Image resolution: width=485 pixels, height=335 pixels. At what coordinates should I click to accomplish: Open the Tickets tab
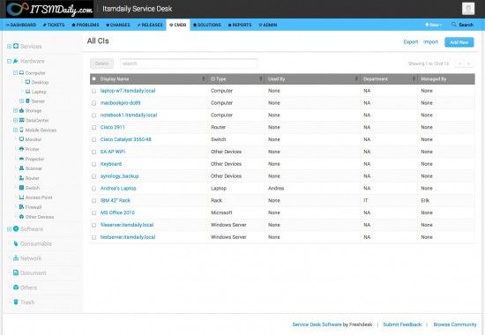[x=54, y=25]
